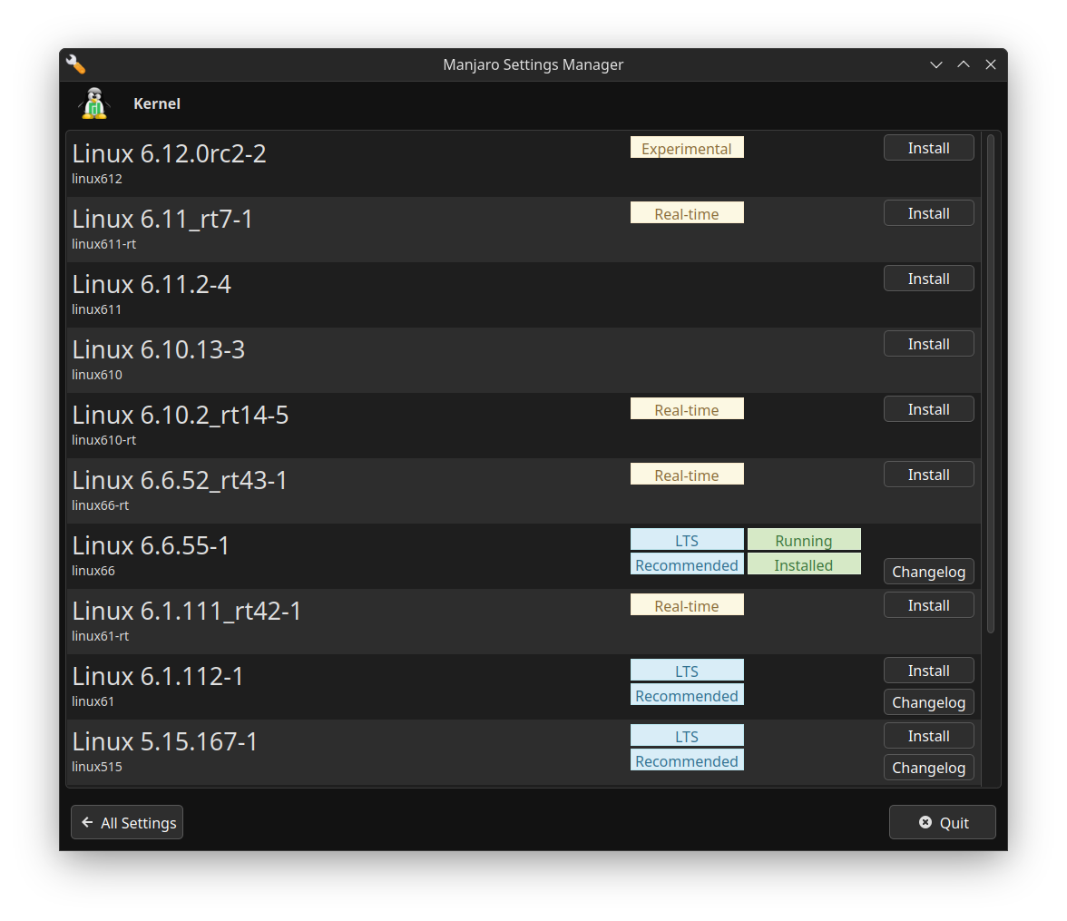Install Linux 6.10.13-3 kernel
The image size is (1067, 921).
click(x=928, y=344)
